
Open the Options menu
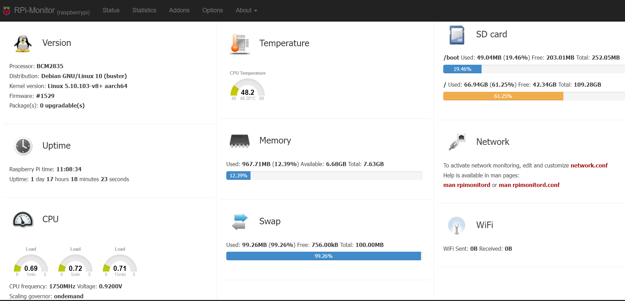click(x=212, y=10)
